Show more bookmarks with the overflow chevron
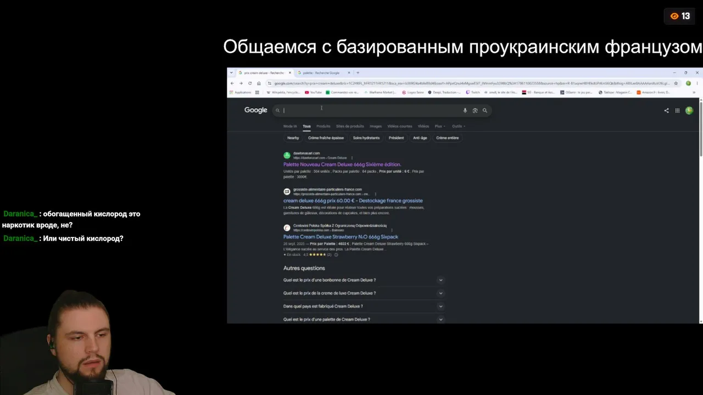Screen dimensions: 703x395 tap(694, 92)
